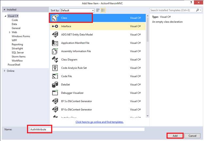Viewport: 204px width, 141px height.
Task: Choose the Code Analysis Rule Set icon
Action: [55, 68]
